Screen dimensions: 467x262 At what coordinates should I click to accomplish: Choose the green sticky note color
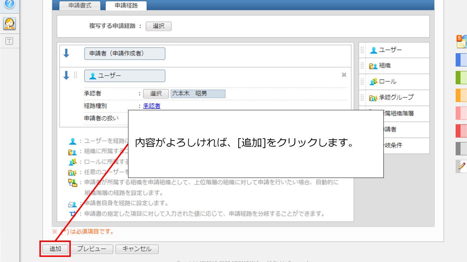pyautogui.click(x=462, y=78)
